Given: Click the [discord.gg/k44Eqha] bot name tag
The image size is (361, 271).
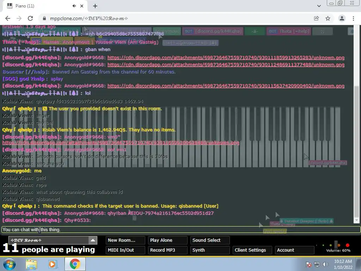Looking at the screenshot, I should [212, 31].
